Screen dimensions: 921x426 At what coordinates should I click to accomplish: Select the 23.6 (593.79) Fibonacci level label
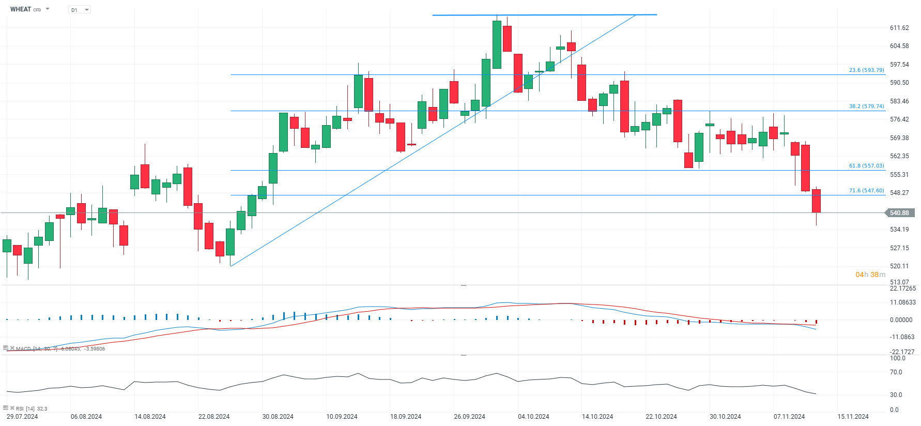click(866, 70)
